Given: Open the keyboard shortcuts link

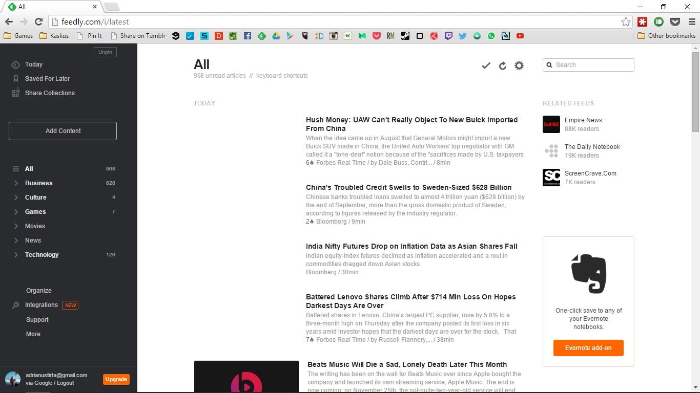Looking at the screenshot, I should (x=282, y=76).
